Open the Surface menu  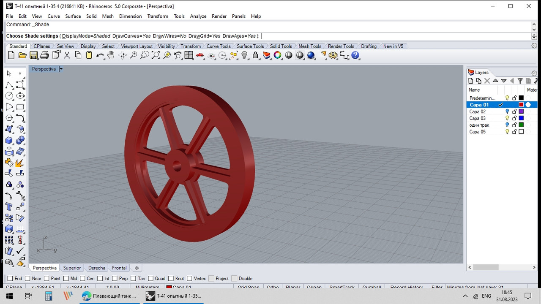[73, 16]
